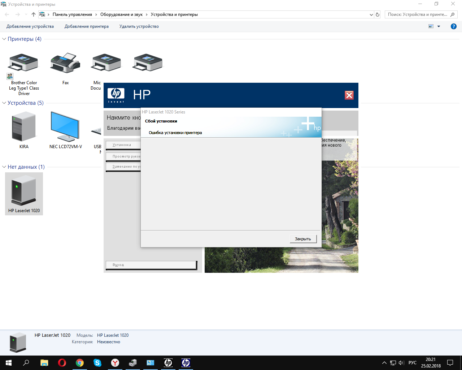Switch to first HP taskbar icon
This screenshot has width=462, height=370.
coord(168,363)
